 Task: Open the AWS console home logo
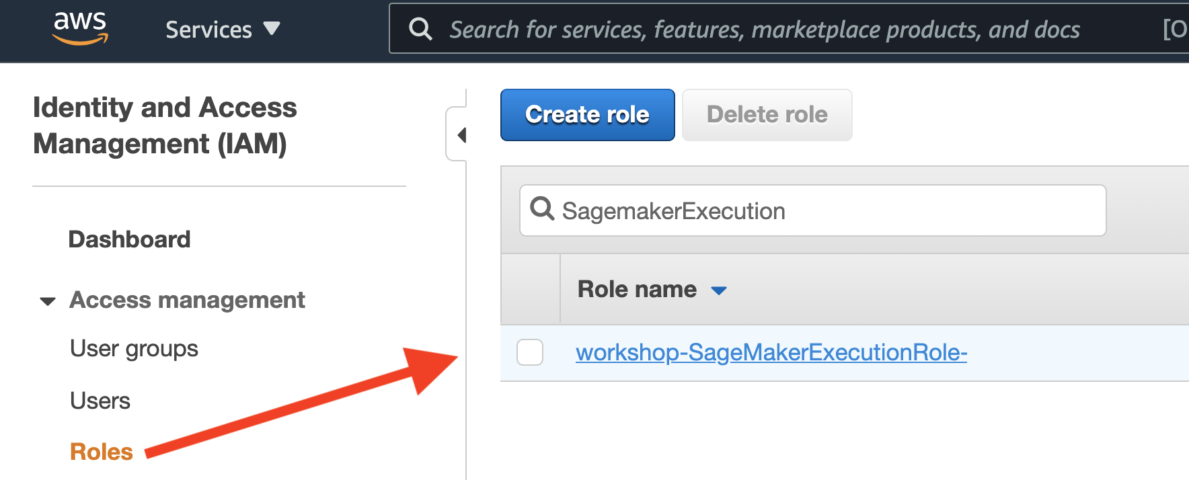pos(80,29)
